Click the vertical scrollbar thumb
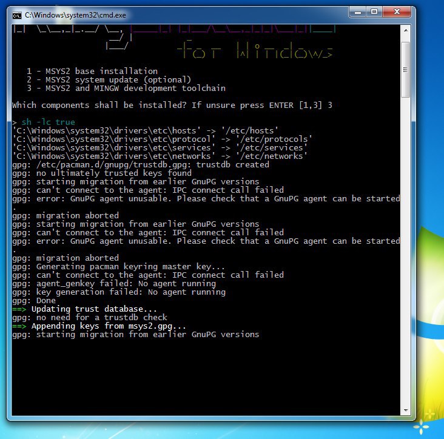The width and height of the screenshot is (444, 439). (x=406, y=70)
